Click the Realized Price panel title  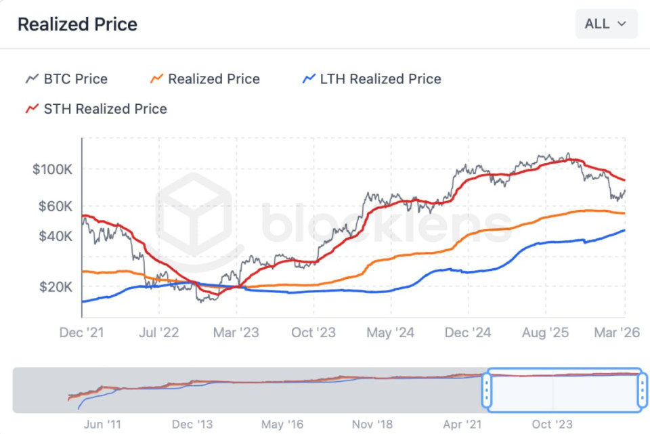[x=77, y=24]
